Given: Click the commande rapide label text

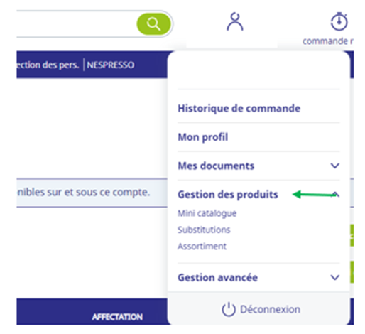Looking at the screenshot, I should coord(328,41).
